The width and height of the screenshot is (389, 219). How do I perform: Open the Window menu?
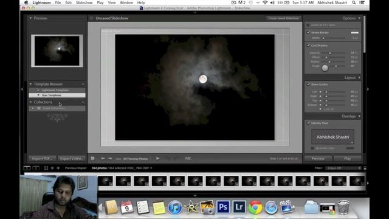tap(126, 2)
